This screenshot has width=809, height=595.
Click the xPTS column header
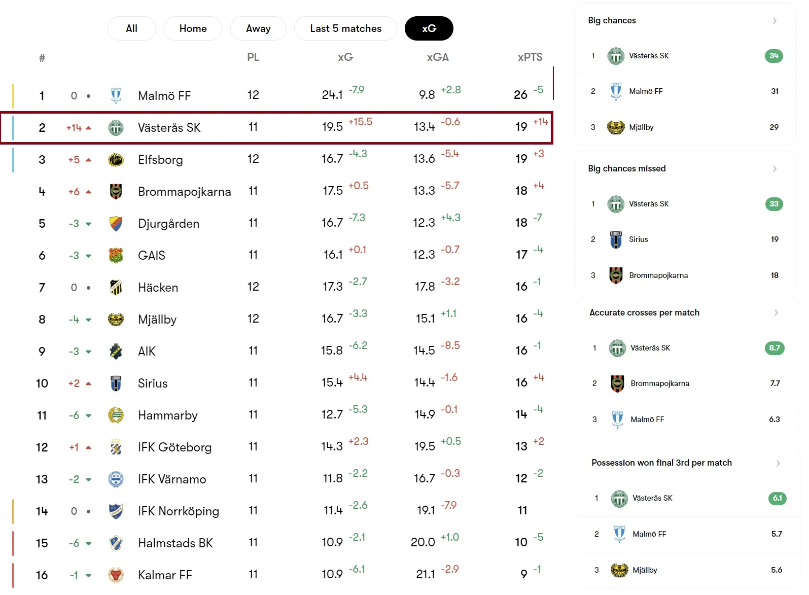(530, 57)
